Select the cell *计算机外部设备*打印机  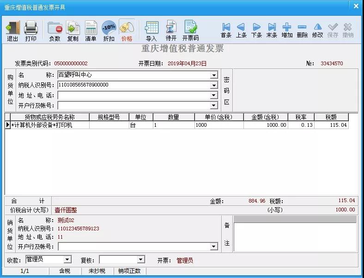coord(50,125)
